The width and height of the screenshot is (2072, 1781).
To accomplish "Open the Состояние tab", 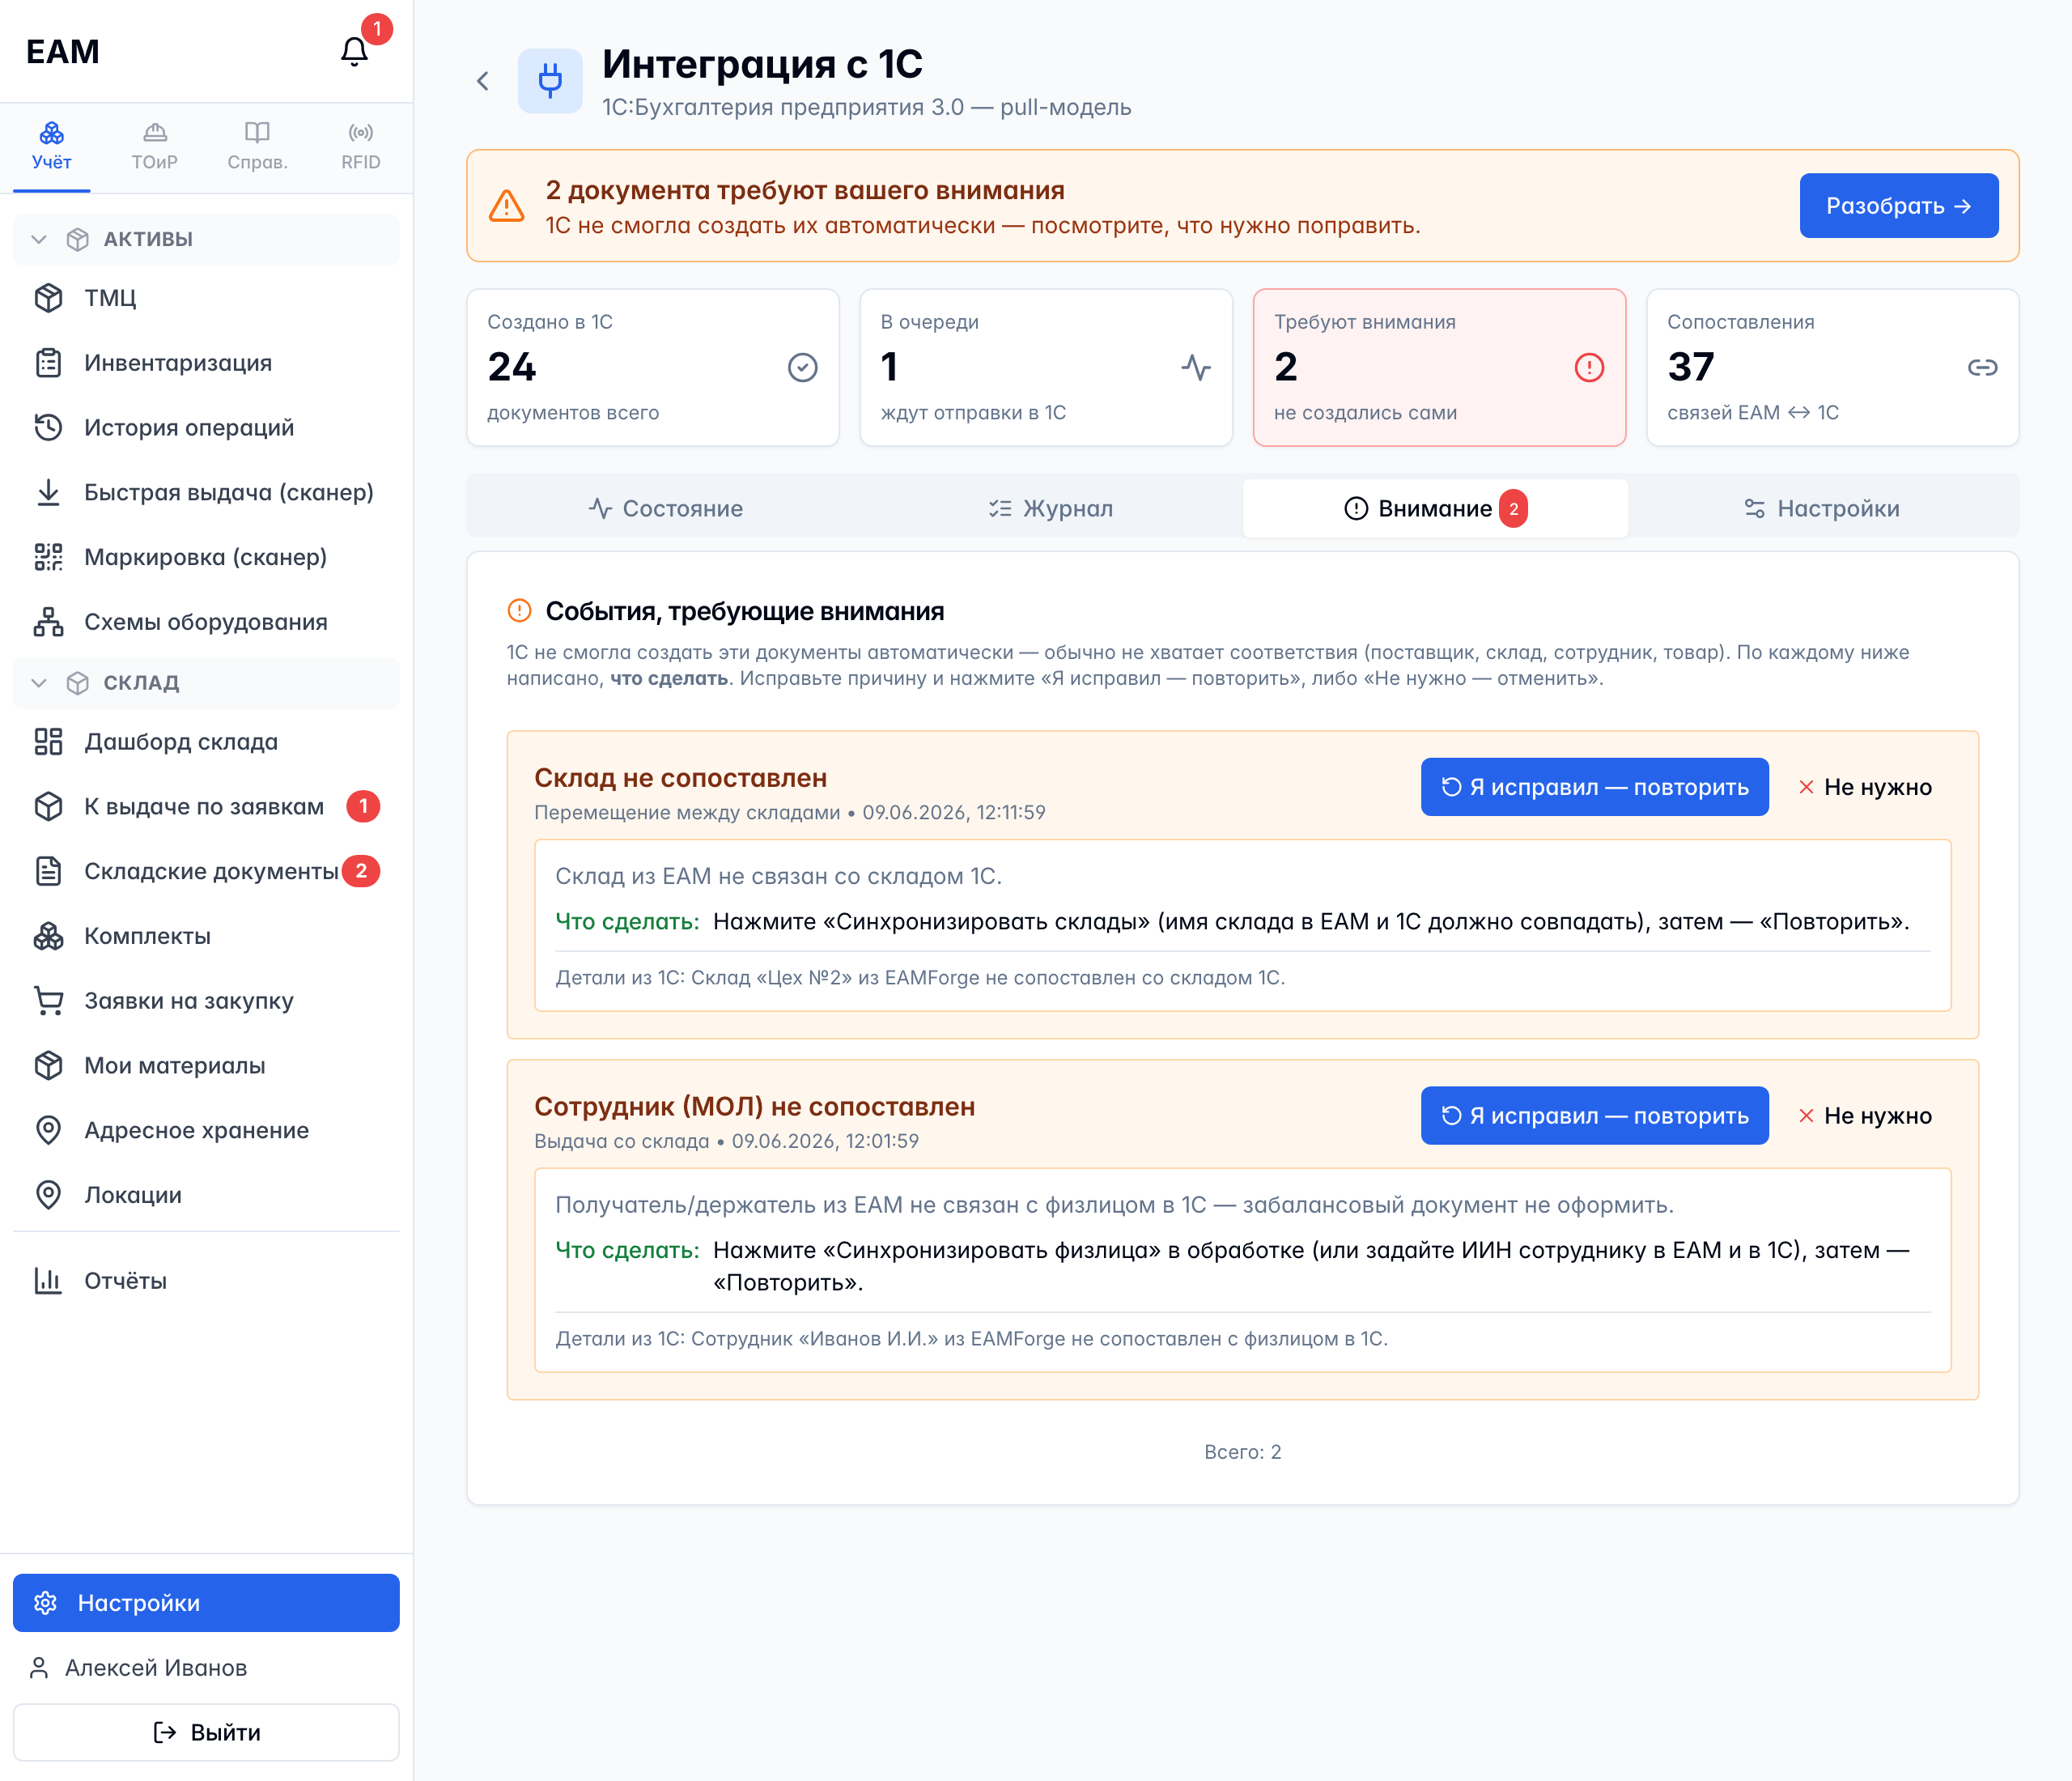I will [x=665, y=508].
